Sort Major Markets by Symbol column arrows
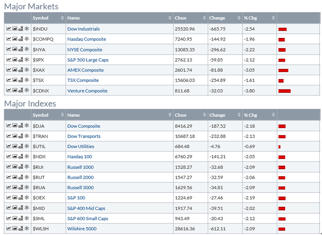This screenshot has height=235, width=322. click(x=62, y=18)
